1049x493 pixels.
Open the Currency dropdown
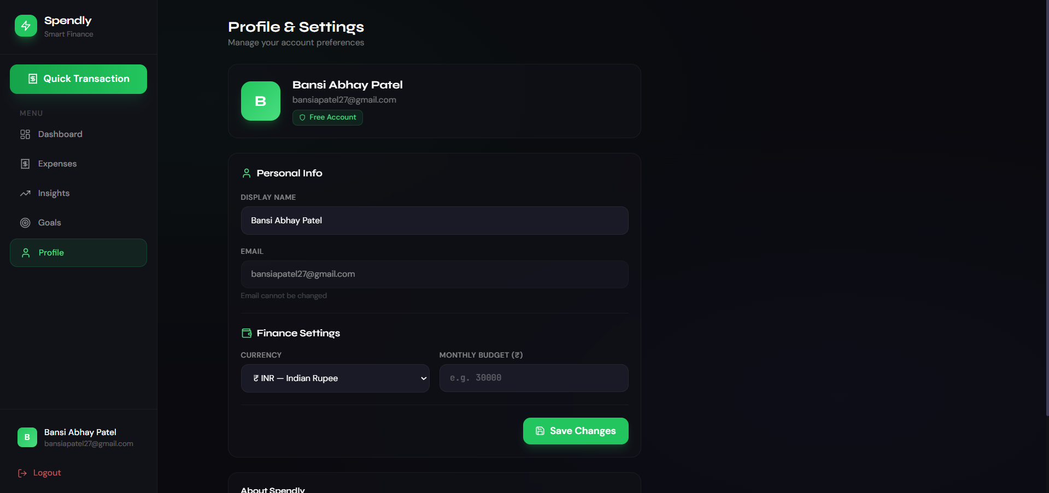pyautogui.click(x=335, y=378)
